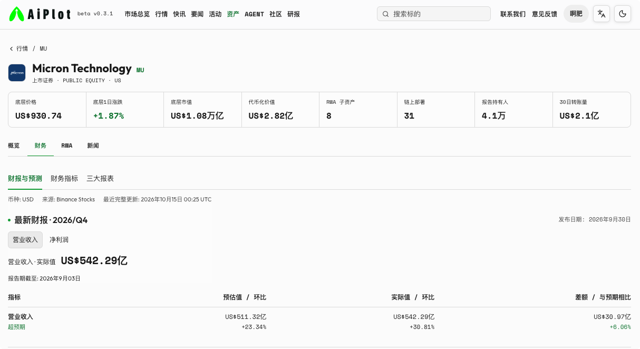The width and height of the screenshot is (640, 349).
Task: Click the 底层市值 US$1.08万亿 value
Action: pos(197,116)
